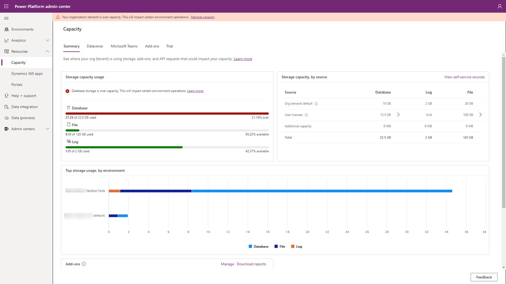Expand the Analytics menu chevron
The image size is (506, 284).
coord(47,40)
